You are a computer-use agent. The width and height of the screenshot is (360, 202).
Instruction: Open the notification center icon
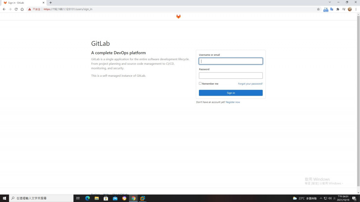click(354, 198)
